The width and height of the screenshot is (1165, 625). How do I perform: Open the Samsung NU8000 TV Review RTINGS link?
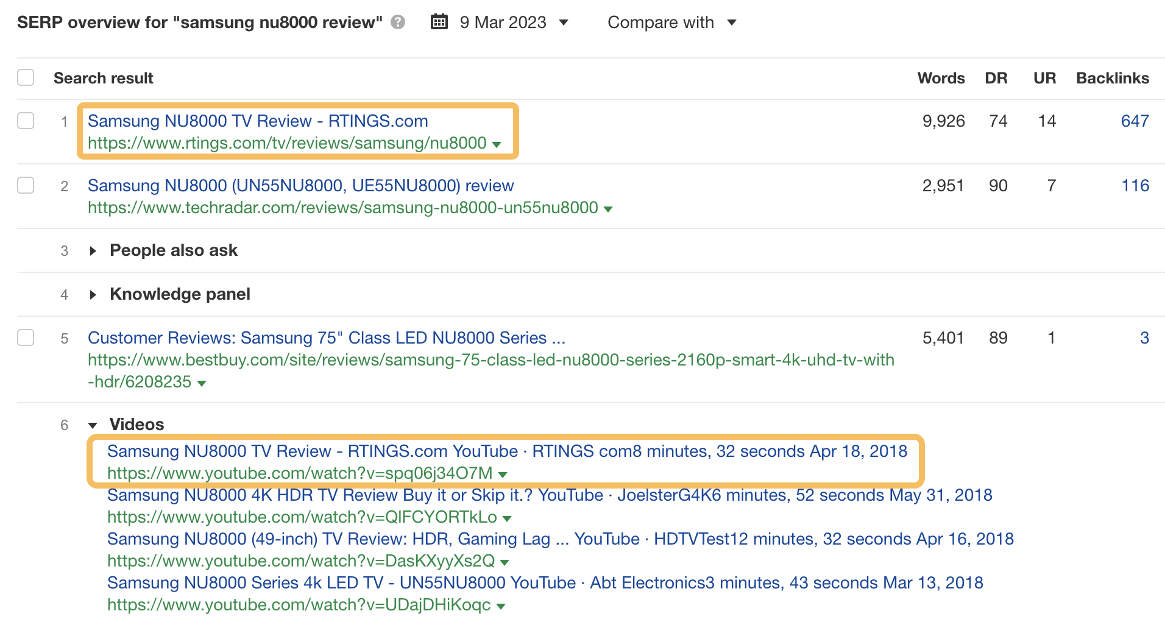click(x=258, y=121)
